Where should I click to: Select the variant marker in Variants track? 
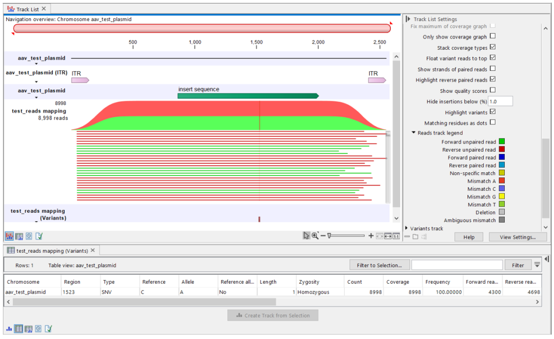click(x=260, y=220)
